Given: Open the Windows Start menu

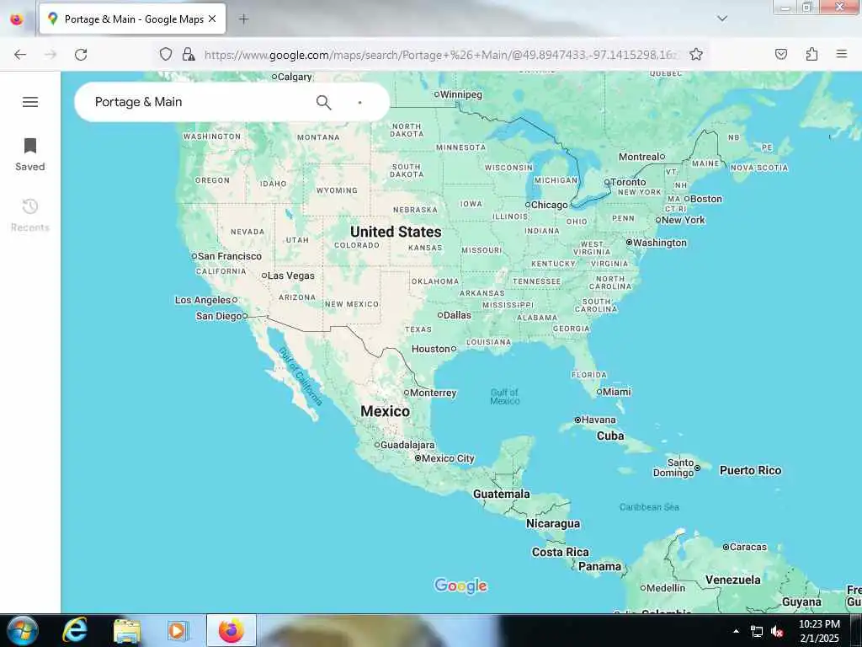Looking at the screenshot, I should [x=23, y=630].
